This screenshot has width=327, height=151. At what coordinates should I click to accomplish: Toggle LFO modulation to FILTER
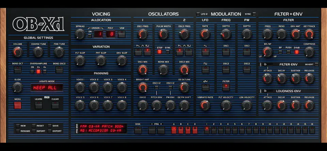(226, 87)
